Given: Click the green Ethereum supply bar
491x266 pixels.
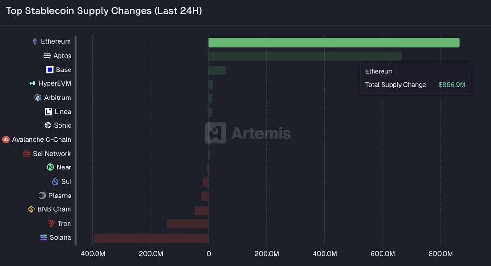Looking at the screenshot, I should pyautogui.click(x=334, y=43).
